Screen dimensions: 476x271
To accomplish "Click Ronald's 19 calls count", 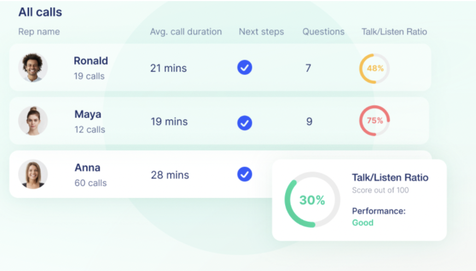I will click(x=89, y=76).
